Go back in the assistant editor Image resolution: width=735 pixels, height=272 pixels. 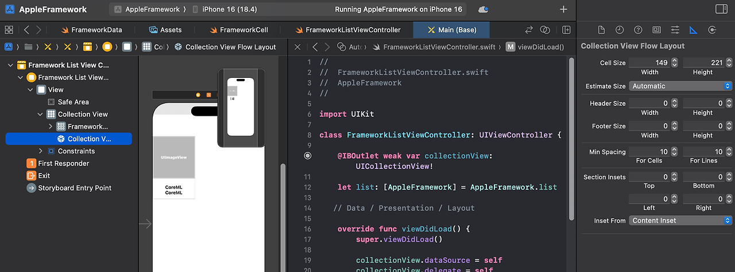point(315,47)
